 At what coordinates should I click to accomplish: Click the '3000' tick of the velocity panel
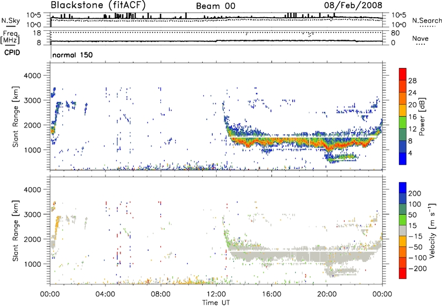click(32, 214)
